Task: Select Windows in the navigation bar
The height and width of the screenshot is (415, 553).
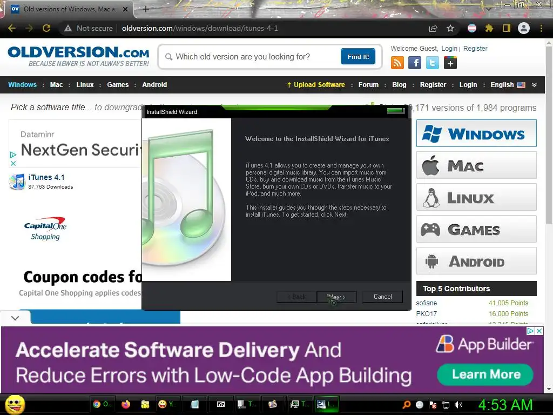Action: point(22,85)
